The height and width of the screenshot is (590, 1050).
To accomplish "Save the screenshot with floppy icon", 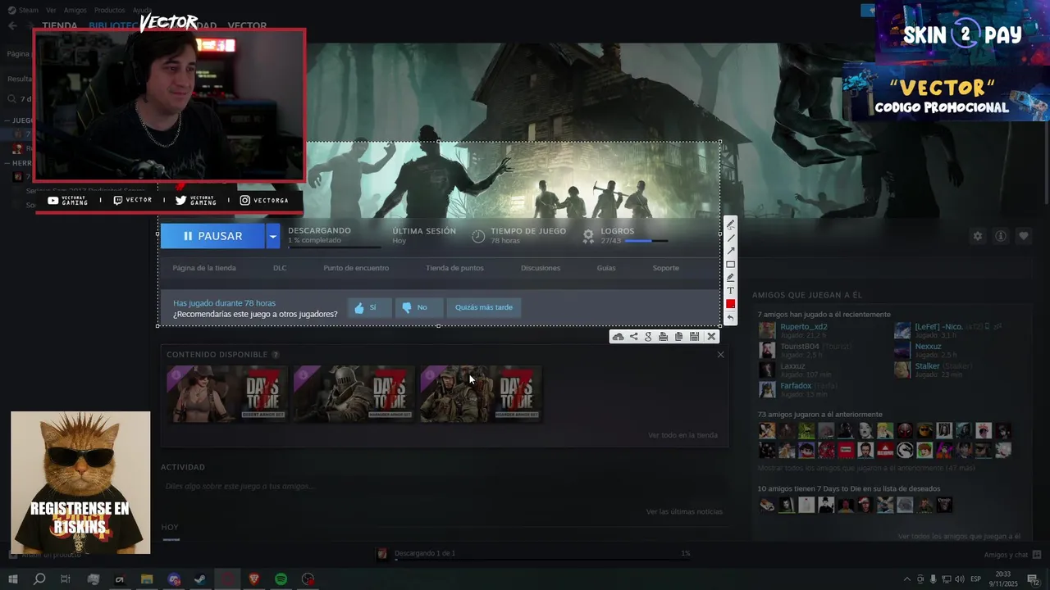I will (x=694, y=337).
